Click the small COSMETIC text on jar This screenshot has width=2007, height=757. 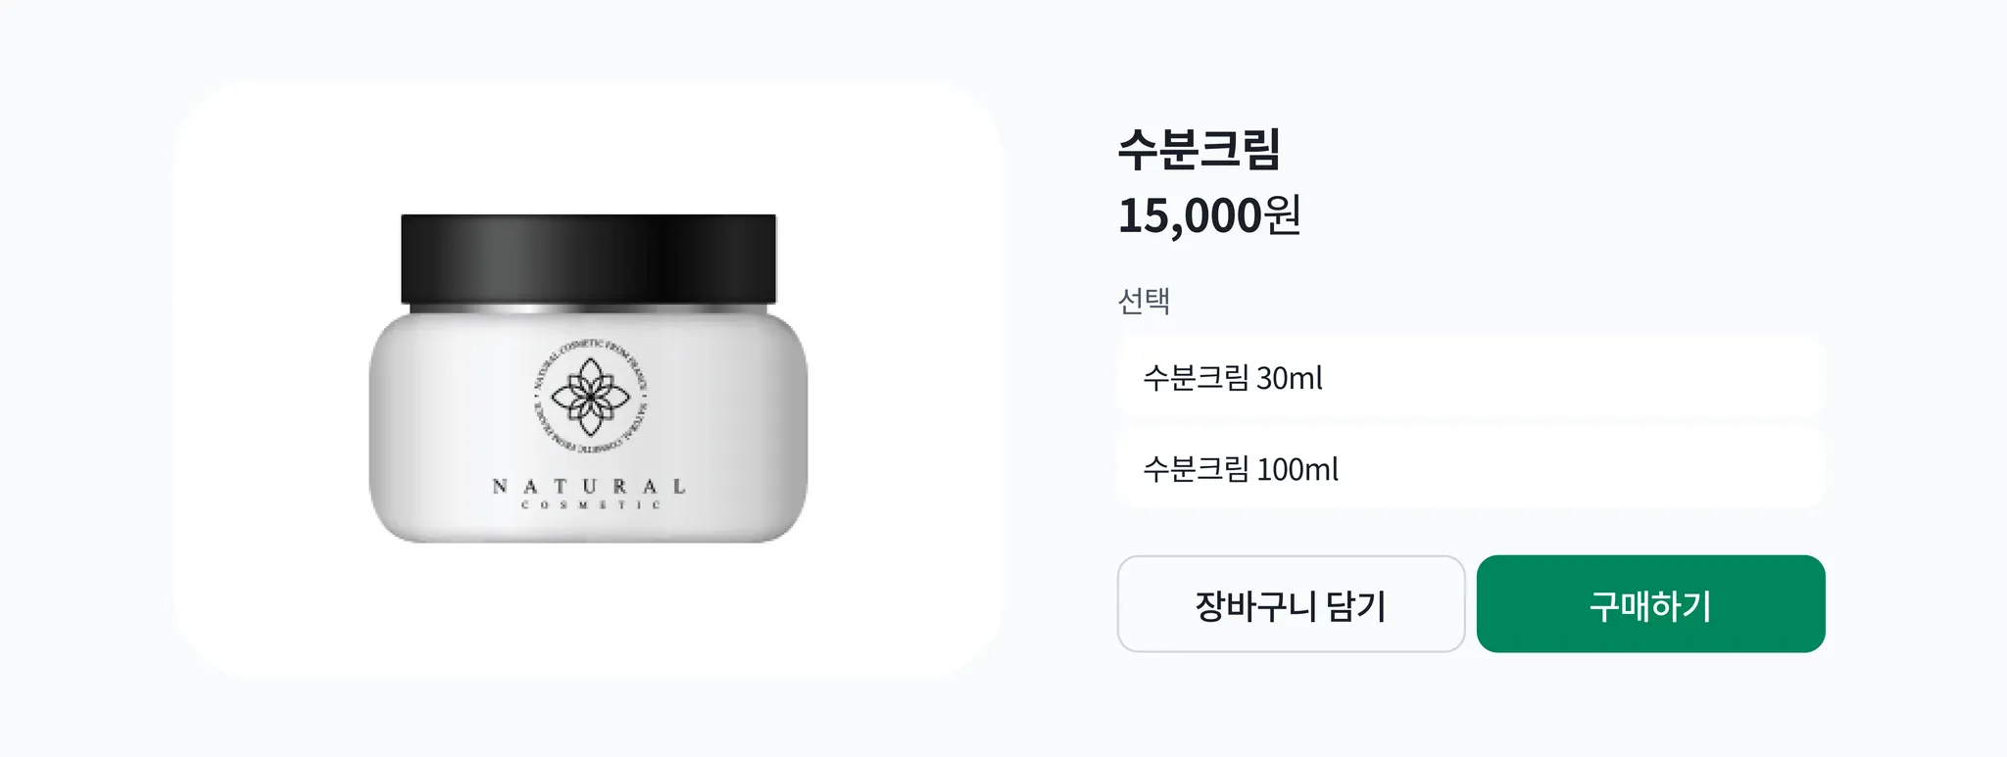591,505
